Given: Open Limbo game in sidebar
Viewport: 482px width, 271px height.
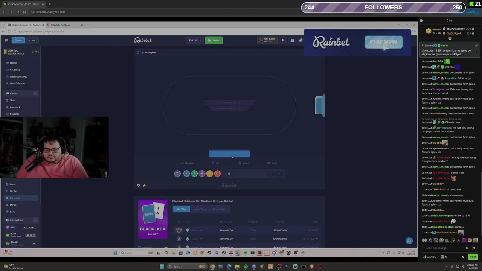Looking at the screenshot, I should (13, 191).
